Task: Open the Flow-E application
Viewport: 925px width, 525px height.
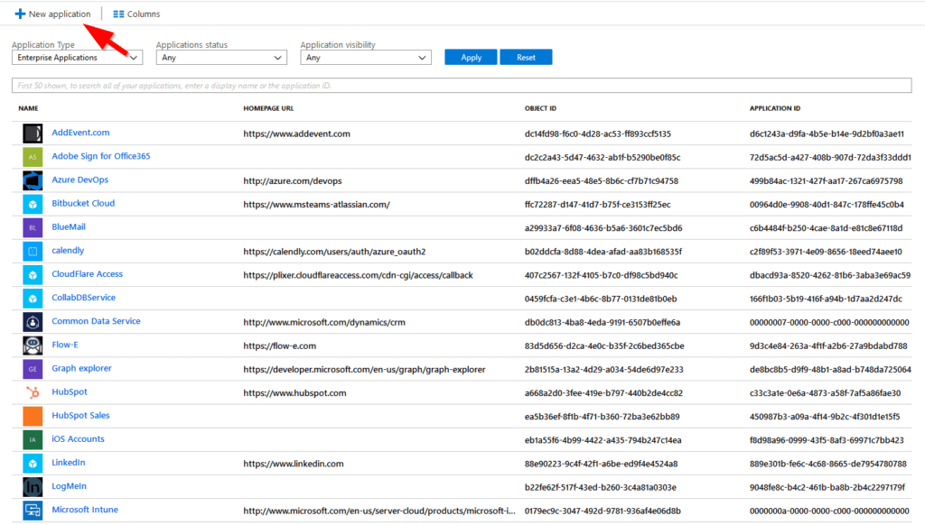Action: (x=65, y=345)
